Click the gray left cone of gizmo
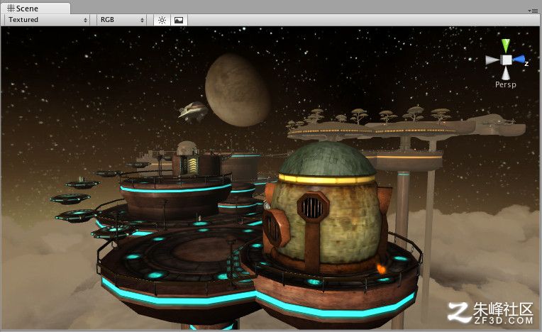 (492, 60)
